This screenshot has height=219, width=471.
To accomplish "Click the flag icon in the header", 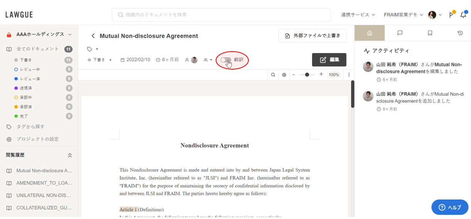I will point(451,15).
